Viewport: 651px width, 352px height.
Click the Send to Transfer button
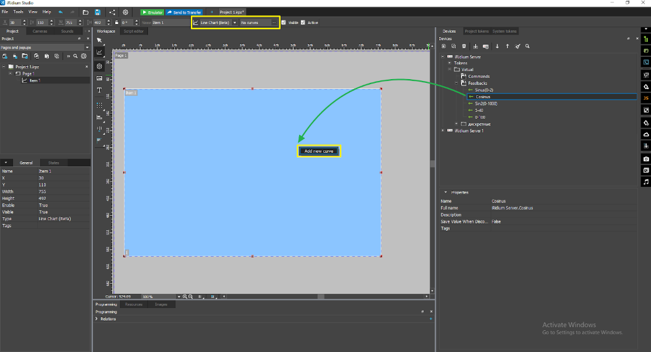click(185, 12)
